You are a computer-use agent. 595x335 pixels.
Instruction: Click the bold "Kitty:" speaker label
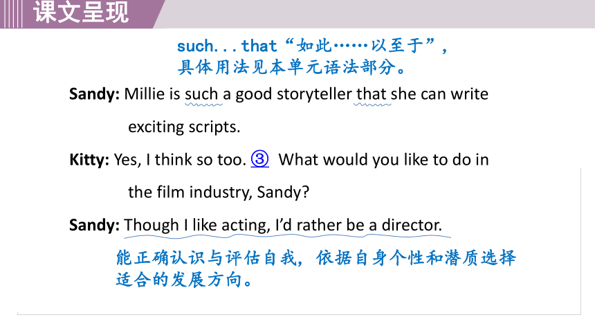pyautogui.click(x=89, y=160)
